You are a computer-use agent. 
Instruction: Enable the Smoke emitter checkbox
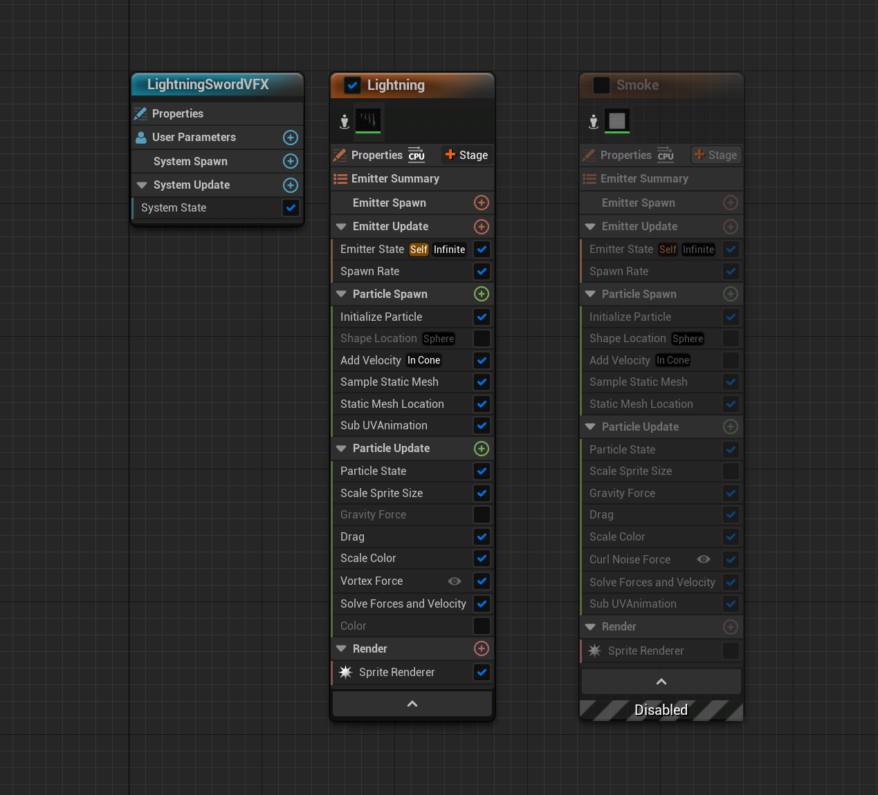601,85
